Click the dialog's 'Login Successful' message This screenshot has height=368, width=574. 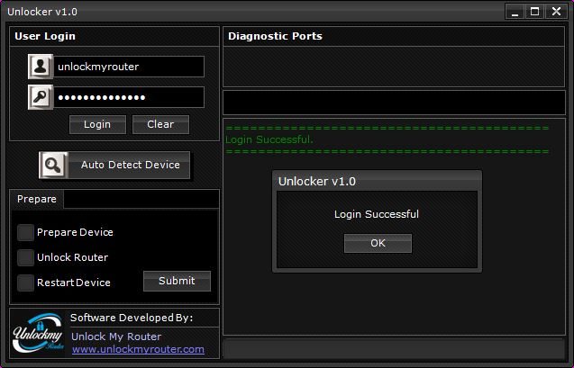[377, 214]
